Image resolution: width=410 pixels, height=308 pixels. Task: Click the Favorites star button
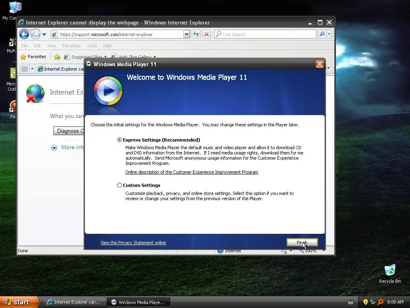[x=33, y=57]
